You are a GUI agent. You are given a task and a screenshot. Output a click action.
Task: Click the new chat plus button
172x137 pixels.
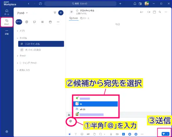[x=61, y=13]
